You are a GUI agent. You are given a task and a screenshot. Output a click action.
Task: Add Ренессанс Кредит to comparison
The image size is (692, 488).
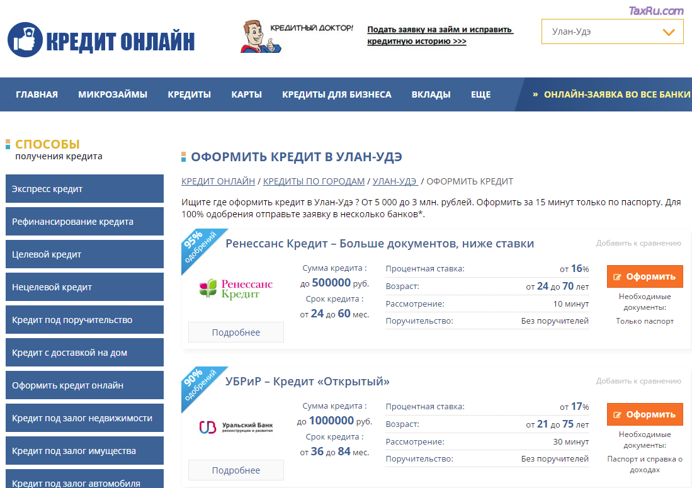(x=638, y=243)
